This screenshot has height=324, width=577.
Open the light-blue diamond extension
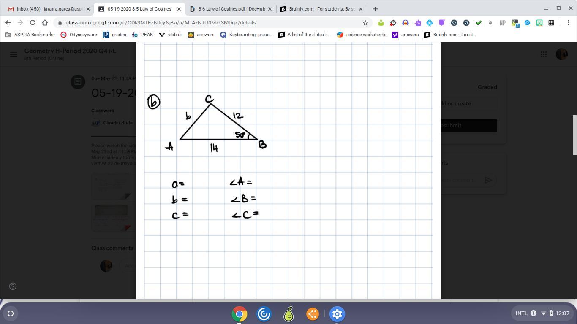tap(430, 23)
